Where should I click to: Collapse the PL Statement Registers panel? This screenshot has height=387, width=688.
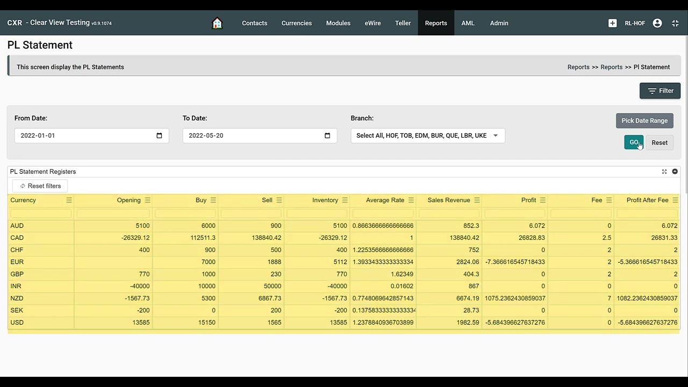pos(675,171)
